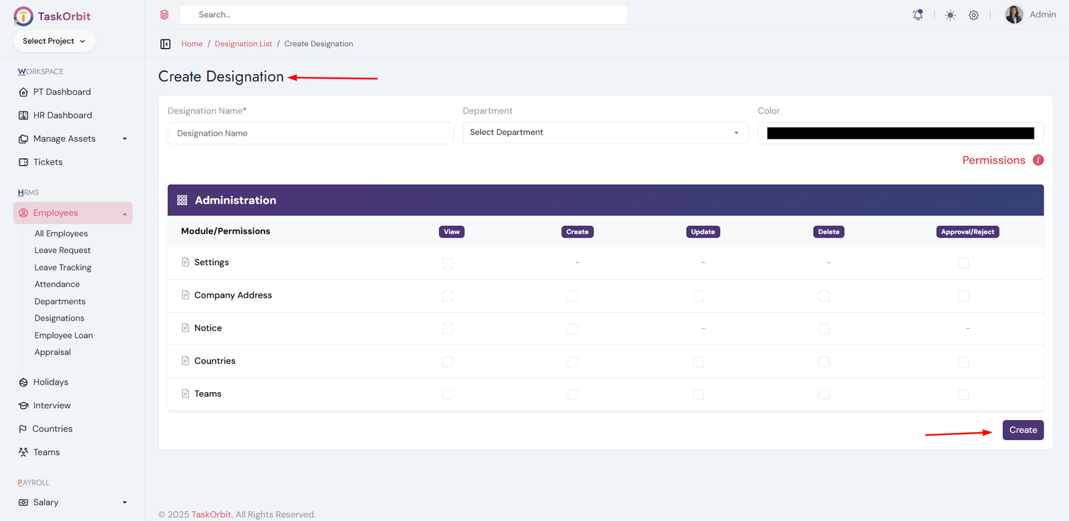
Task: Open the settings gear icon
Action: click(x=973, y=15)
